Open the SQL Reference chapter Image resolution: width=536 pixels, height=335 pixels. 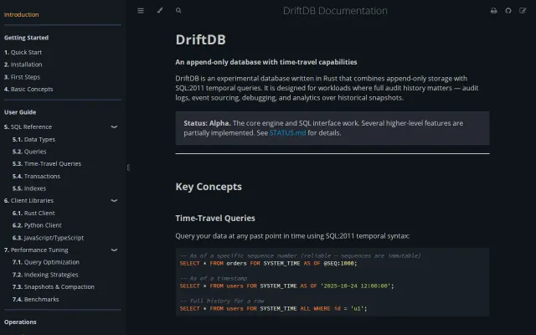click(28, 126)
